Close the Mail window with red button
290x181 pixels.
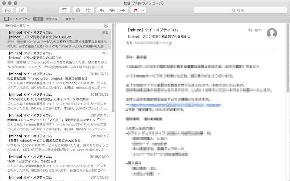click(x=4, y=3)
